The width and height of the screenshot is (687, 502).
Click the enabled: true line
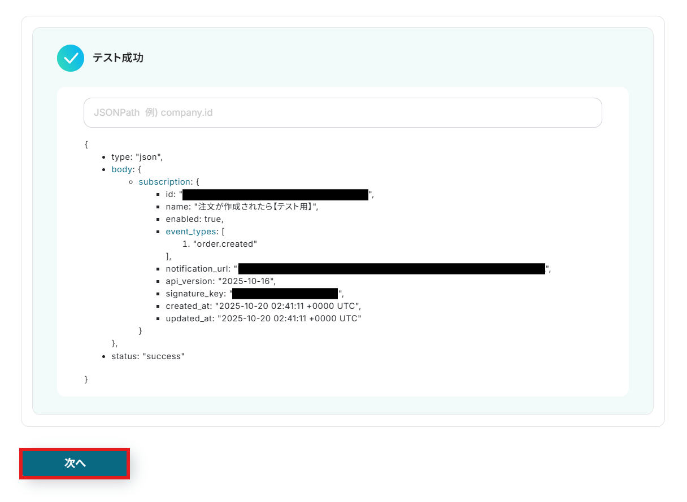point(194,219)
